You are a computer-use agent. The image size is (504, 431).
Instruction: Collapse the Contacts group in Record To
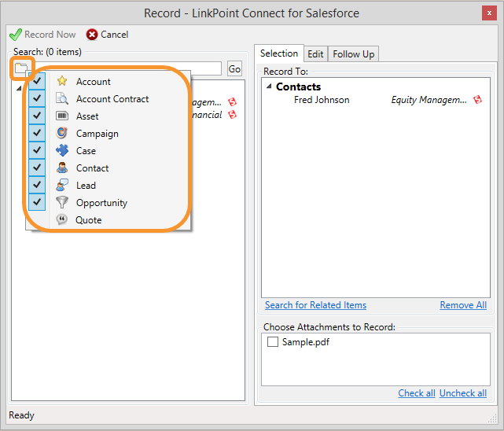coord(270,87)
